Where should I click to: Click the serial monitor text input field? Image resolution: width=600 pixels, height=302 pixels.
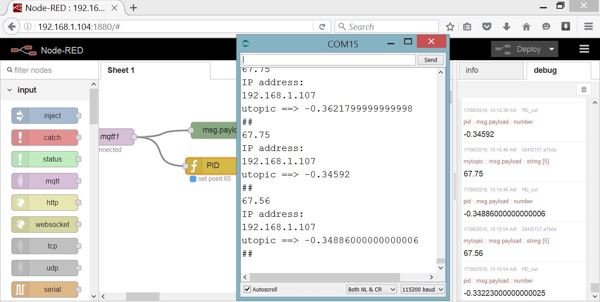(329, 60)
